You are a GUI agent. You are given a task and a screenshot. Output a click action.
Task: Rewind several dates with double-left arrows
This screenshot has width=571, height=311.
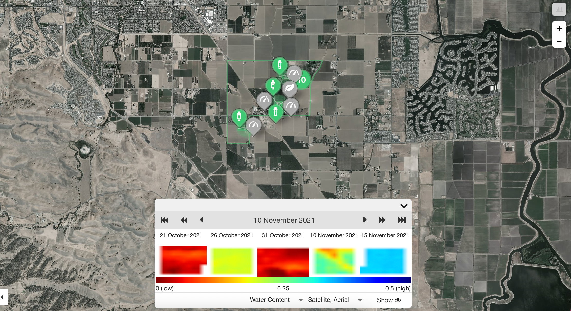click(184, 220)
